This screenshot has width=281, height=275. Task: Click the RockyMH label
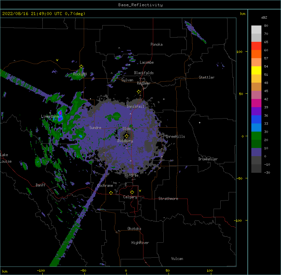80,74
